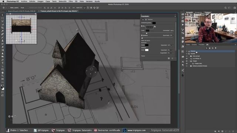The width and height of the screenshot is (237, 133).
Task: Toggle the Sombra checkbox
Action: [x=142, y=35]
